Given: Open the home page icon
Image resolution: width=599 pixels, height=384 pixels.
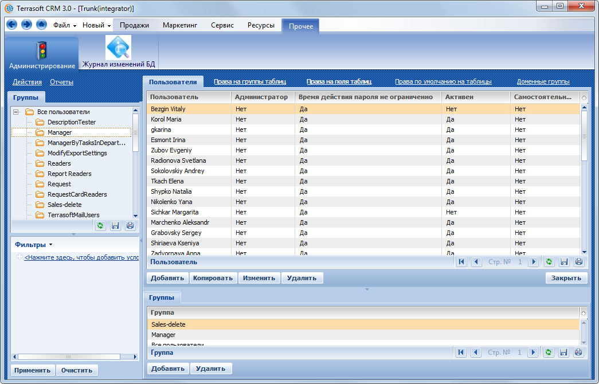Looking at the screenshot, I should [x=41, y=25].
